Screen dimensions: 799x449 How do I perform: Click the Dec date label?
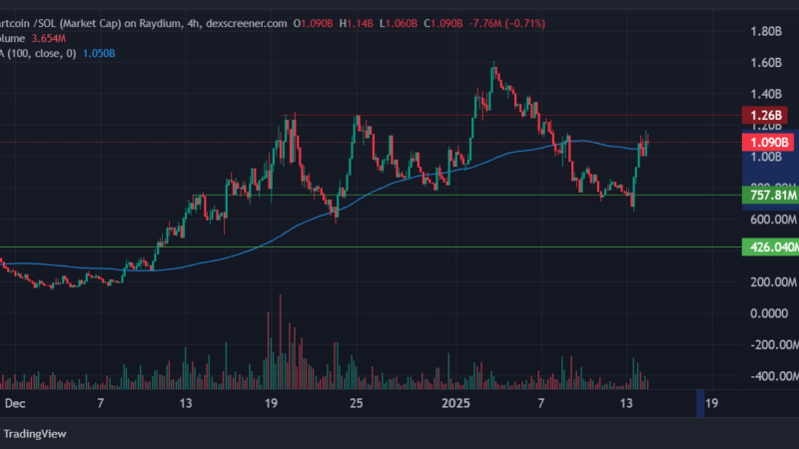click(15, 404)
